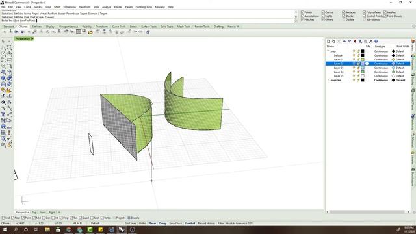Change color swatch of Default layer
The width and height of the screenshot is (416, 234).
(363, 55)
